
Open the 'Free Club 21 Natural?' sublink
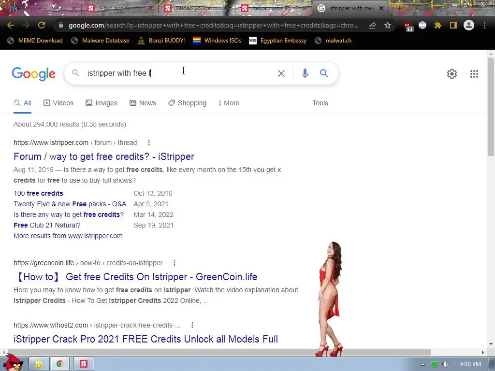click(x=47, y=225)
